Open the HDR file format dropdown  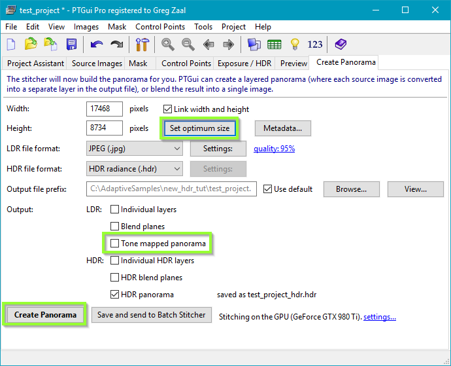tap(135, 168)
